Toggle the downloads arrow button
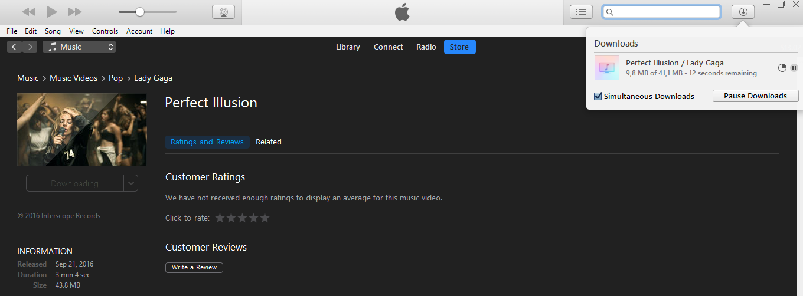This screenshot has height=296, width=803. click(743, 12)
